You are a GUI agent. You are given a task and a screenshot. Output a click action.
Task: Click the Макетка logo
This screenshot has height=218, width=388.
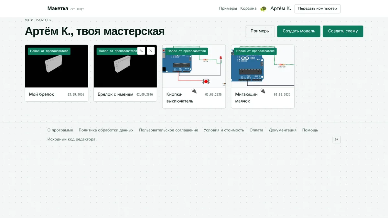(x=58, y=8)
